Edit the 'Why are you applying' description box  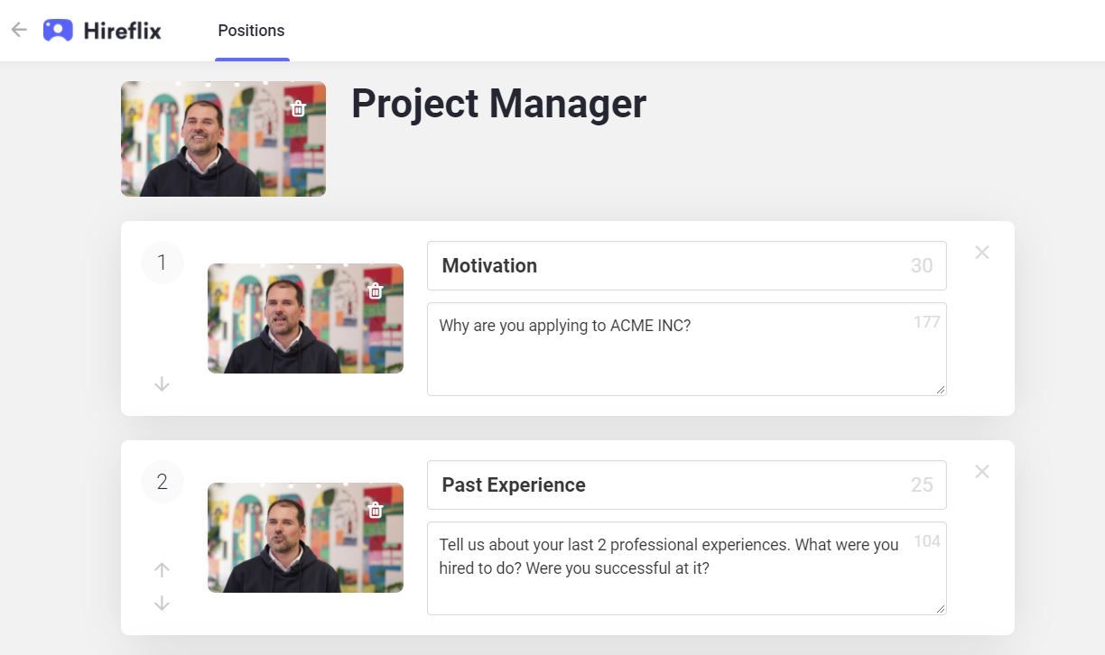686,349
